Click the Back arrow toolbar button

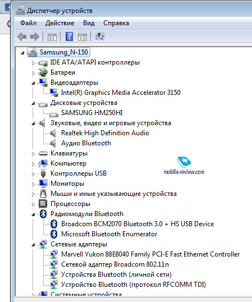[22, 36]
